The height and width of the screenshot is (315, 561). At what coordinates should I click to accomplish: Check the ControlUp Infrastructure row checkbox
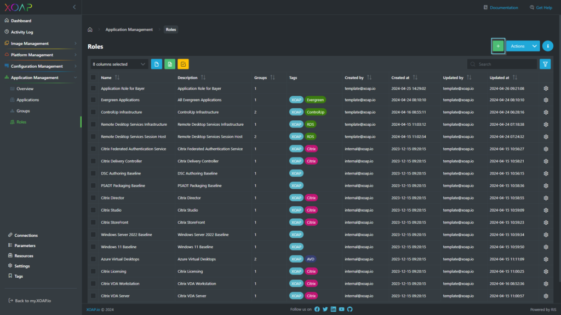pos(93,112)
